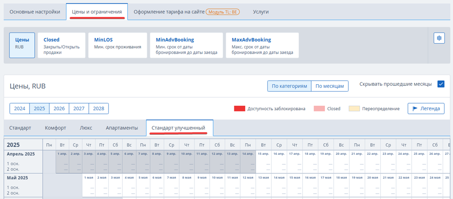Select the Цены RUB card
Viewport: 453px width, 199px height.
click(22, 45)
